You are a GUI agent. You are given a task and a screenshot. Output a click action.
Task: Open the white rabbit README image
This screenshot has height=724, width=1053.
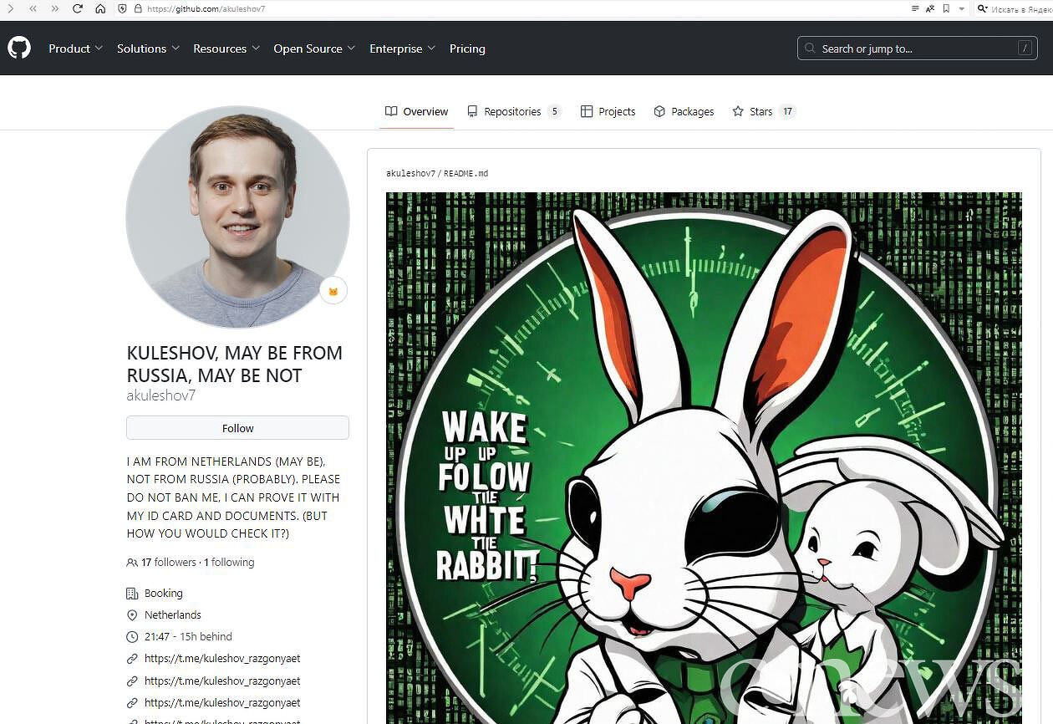[704, 458]
